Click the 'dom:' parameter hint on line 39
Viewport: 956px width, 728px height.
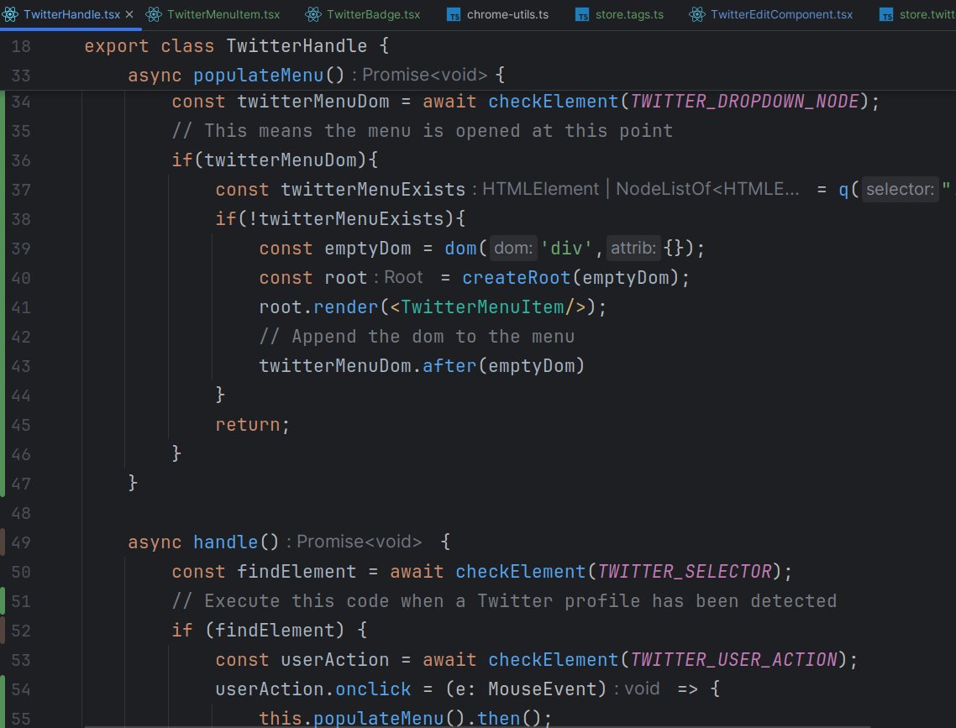coord(513,248)
